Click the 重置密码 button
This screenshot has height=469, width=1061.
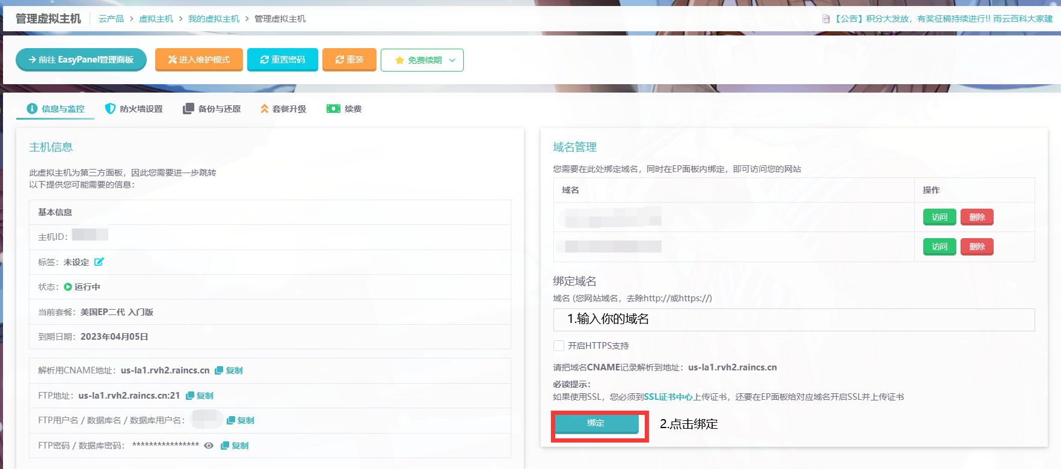click(283, 60)
